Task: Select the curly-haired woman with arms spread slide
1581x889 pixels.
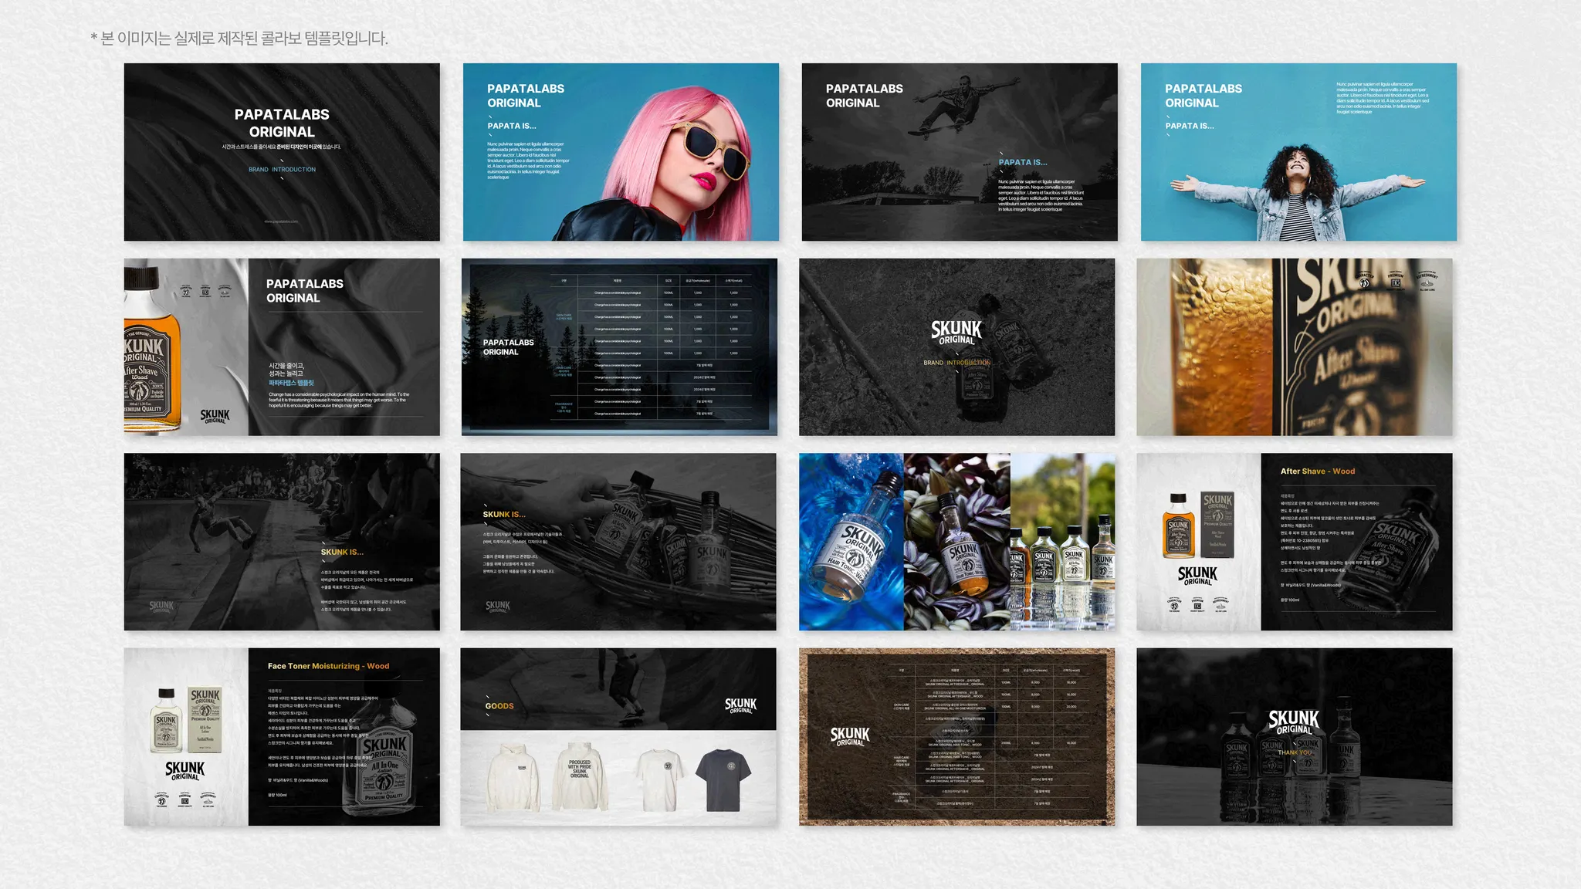Action: 1298,152
